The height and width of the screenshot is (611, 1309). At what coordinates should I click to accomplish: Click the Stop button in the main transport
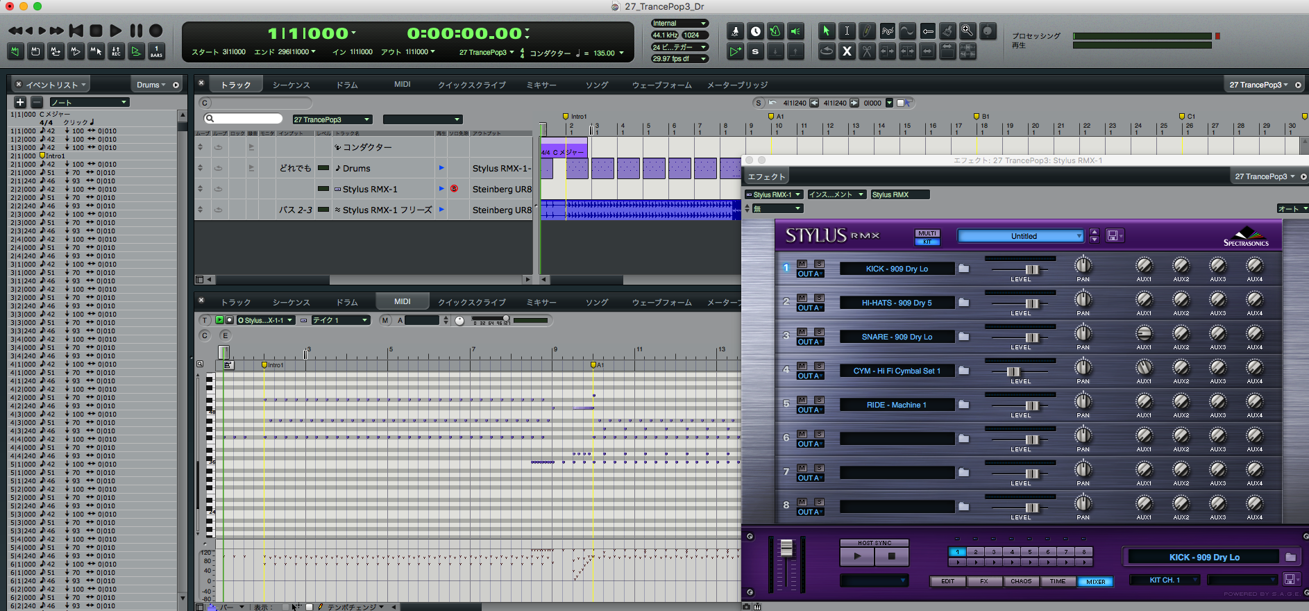[96, 31]
